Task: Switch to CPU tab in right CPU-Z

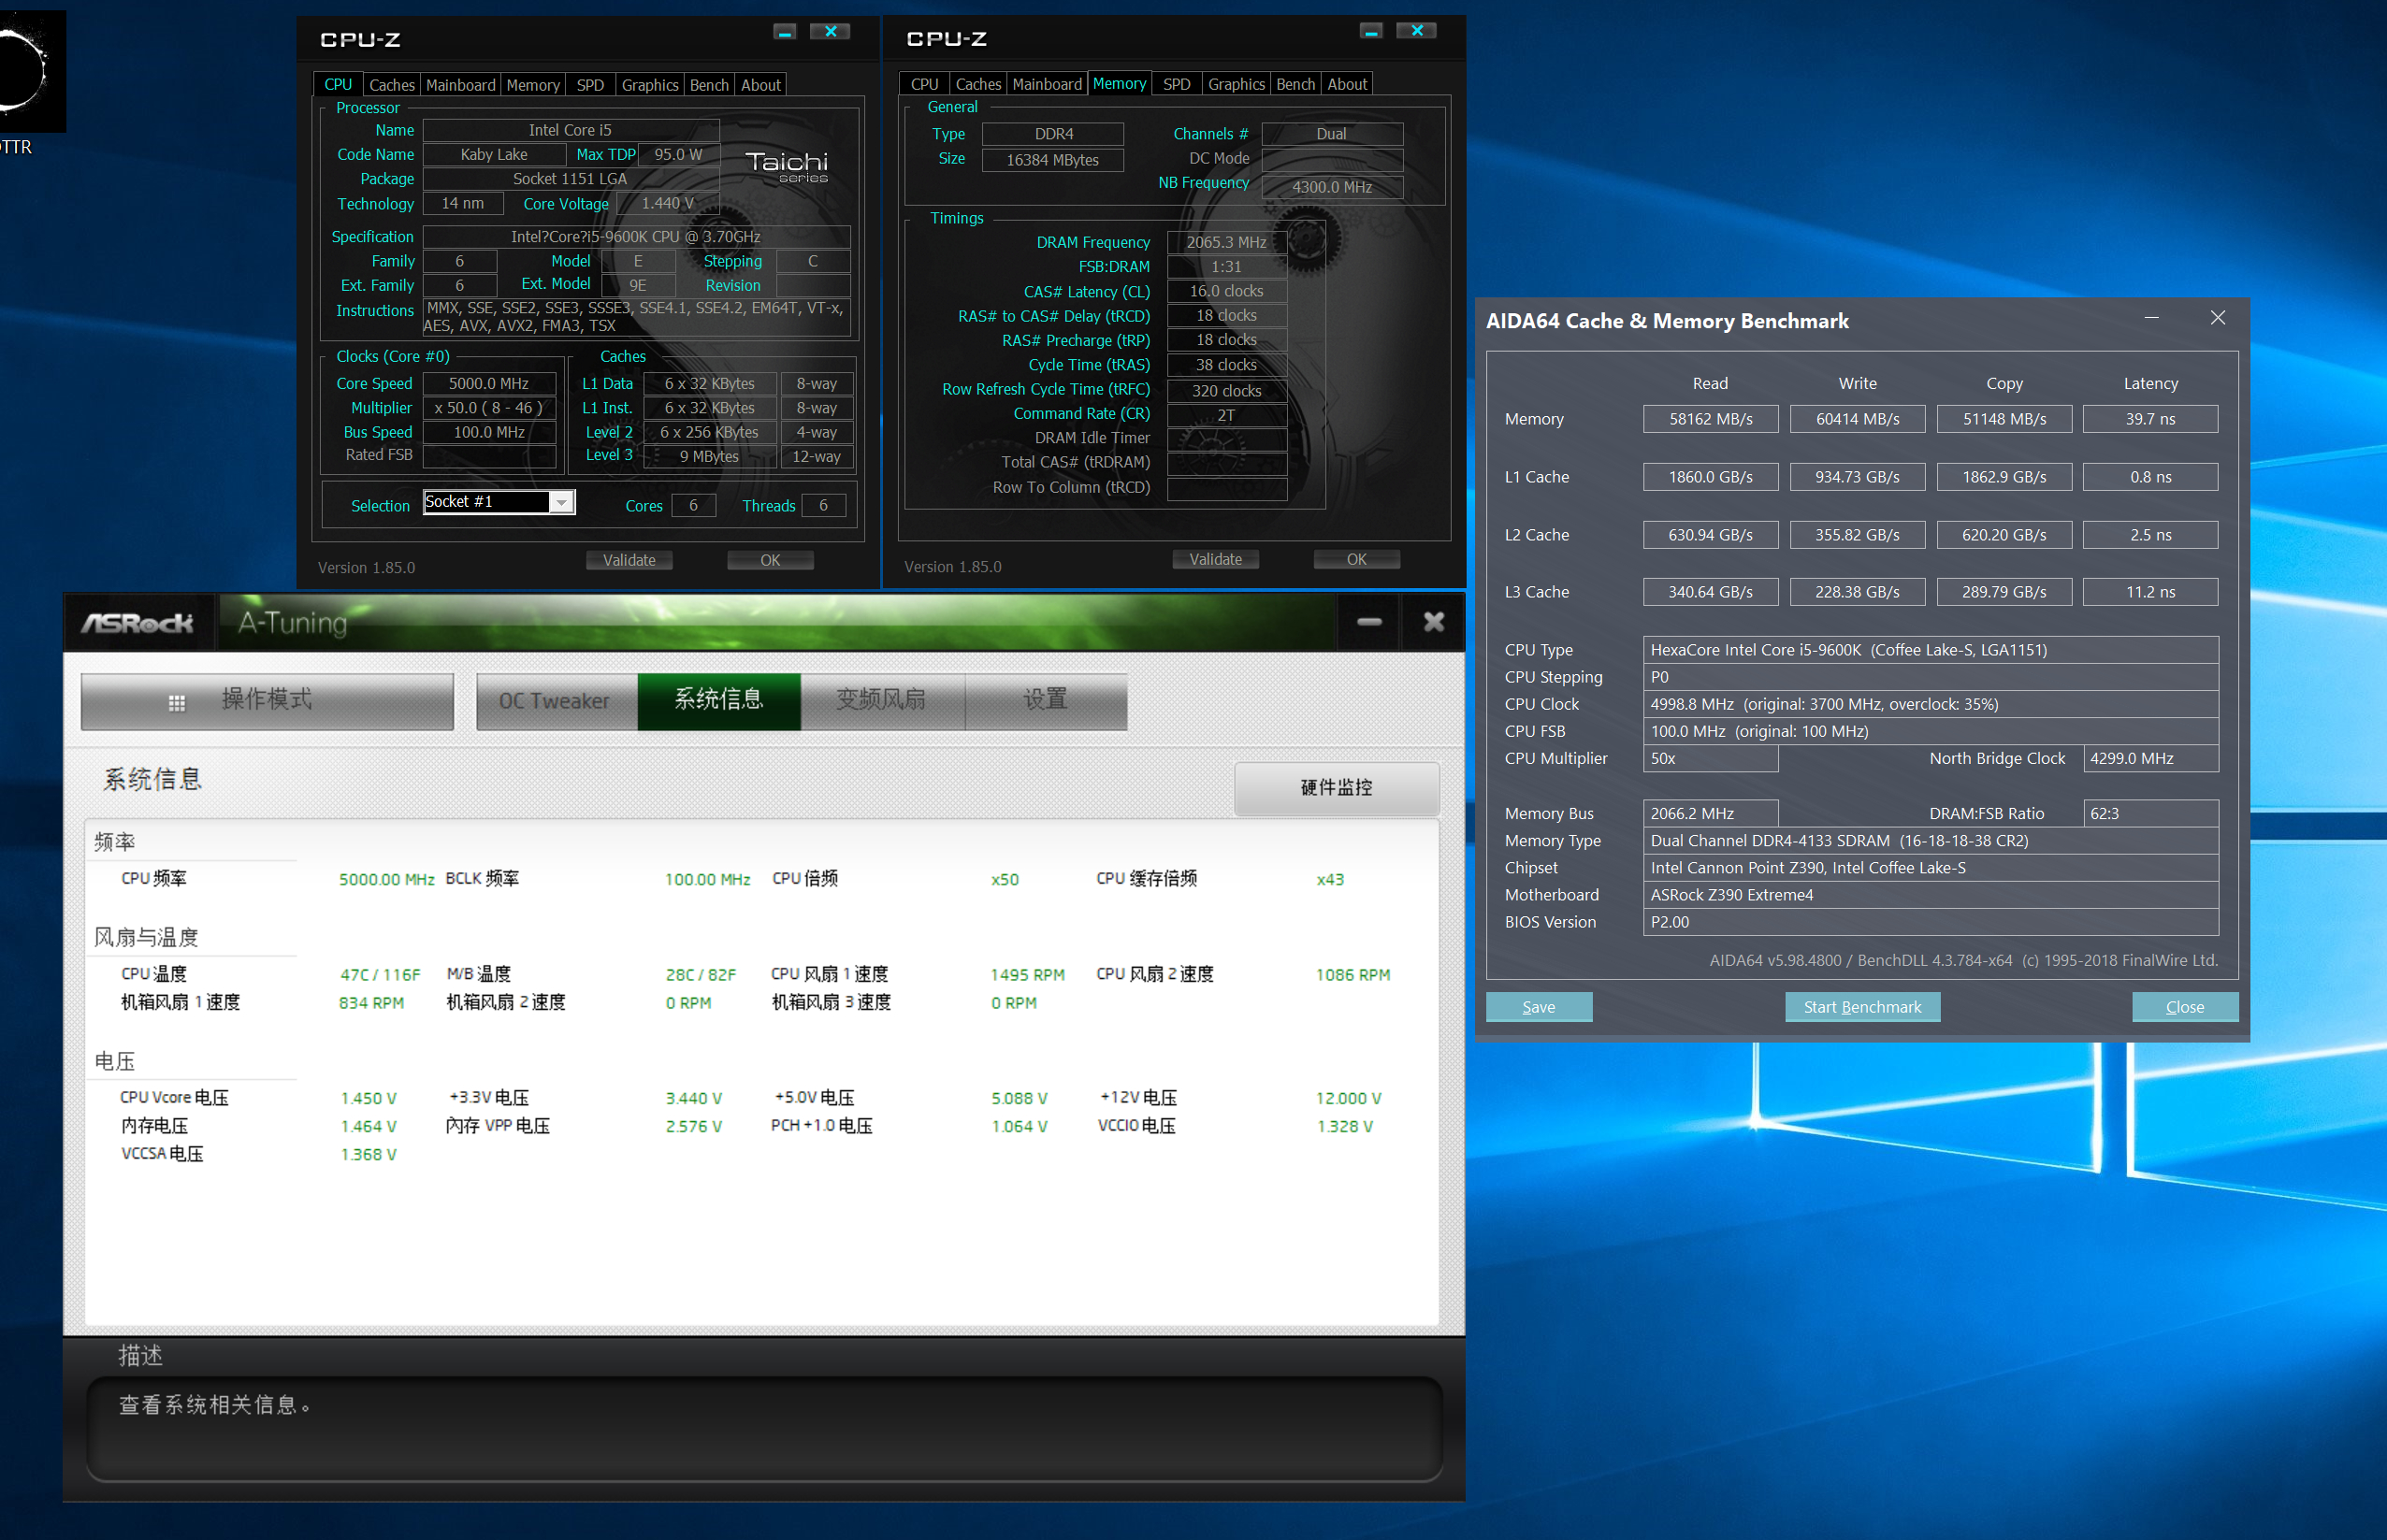Action: 924,84
